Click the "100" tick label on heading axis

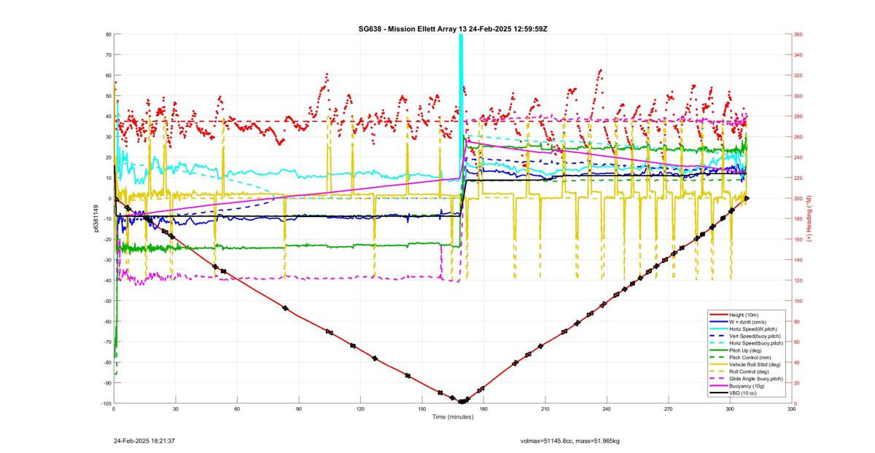point(798,301)
